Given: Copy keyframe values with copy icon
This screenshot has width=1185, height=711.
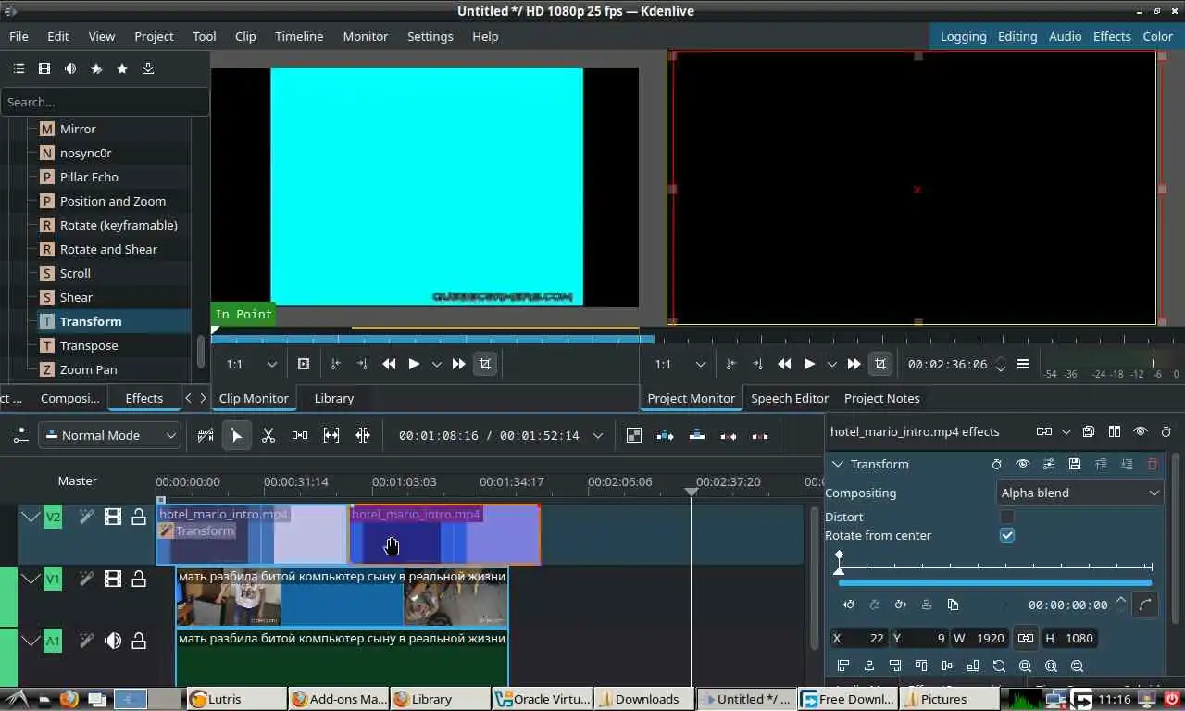Looking at the screenshot, I should (953, 605).
